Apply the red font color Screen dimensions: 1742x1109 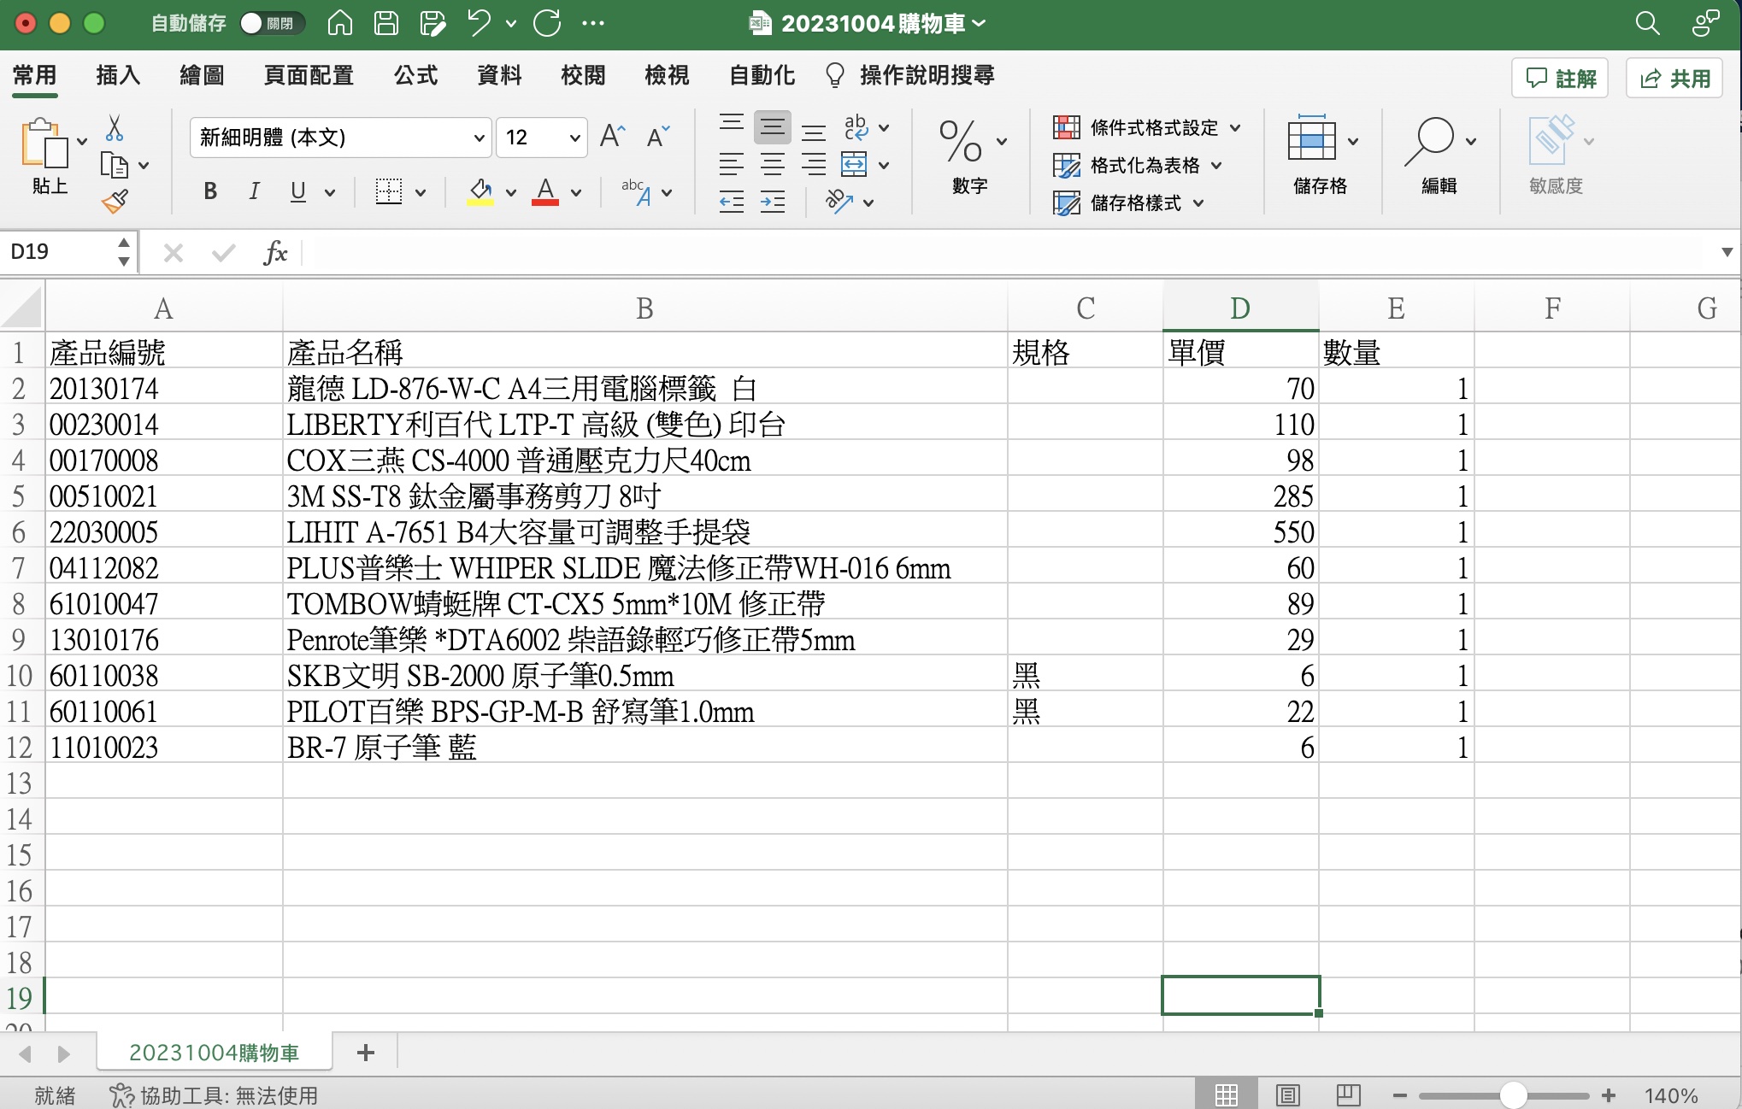click(545, 191)
